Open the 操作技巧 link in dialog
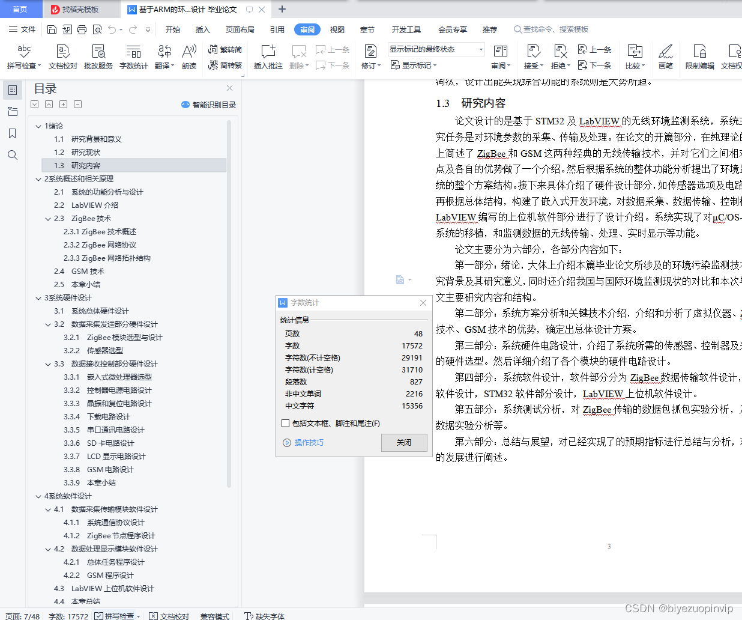The height and width of the screenshot is (620, 742). click(x=303, y=443)
